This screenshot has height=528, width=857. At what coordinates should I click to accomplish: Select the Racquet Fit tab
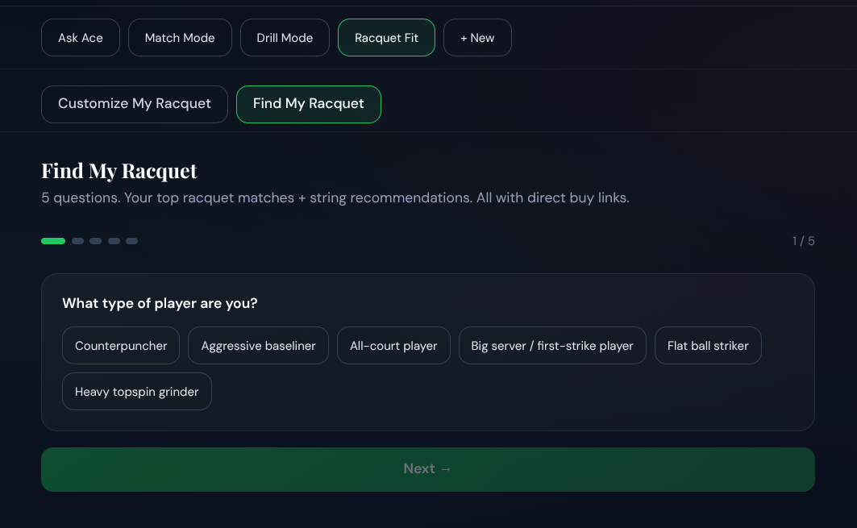pyautogui.click(x=386, y=38)
